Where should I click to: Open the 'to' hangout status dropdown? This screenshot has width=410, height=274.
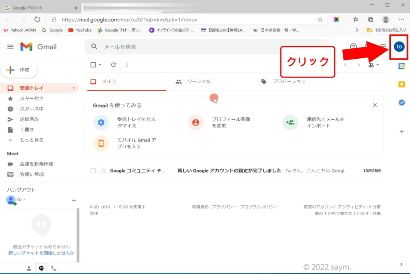[24, 200]
